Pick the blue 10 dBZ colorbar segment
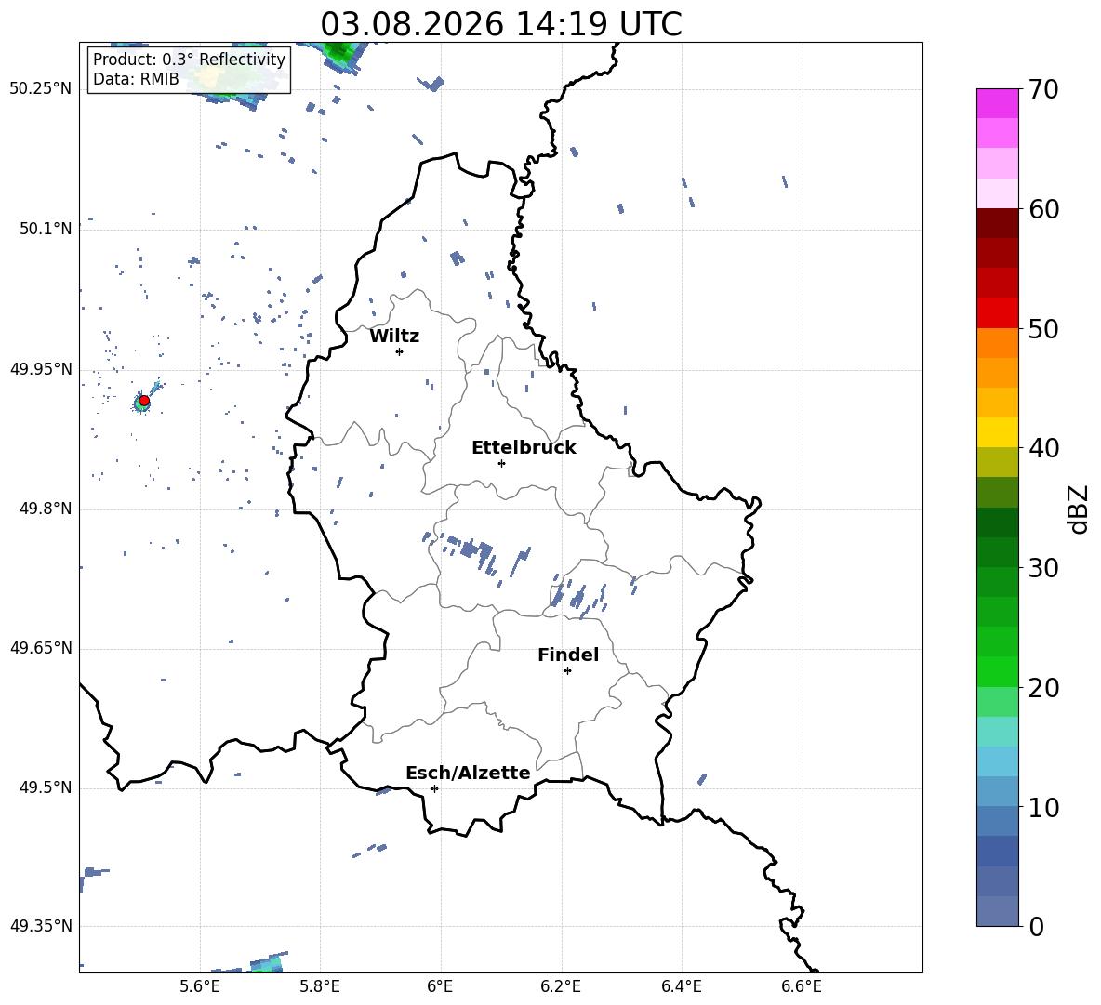Image resolution: width=1101 pixels, height=1005 pixels. click(x=998, y=791)
